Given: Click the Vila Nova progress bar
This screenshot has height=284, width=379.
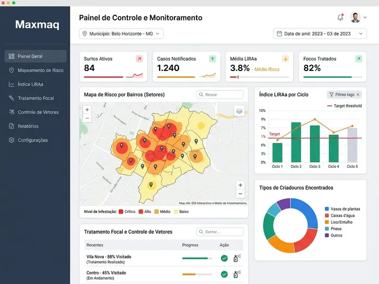Looking at the screenshot, I should point(197,258).
